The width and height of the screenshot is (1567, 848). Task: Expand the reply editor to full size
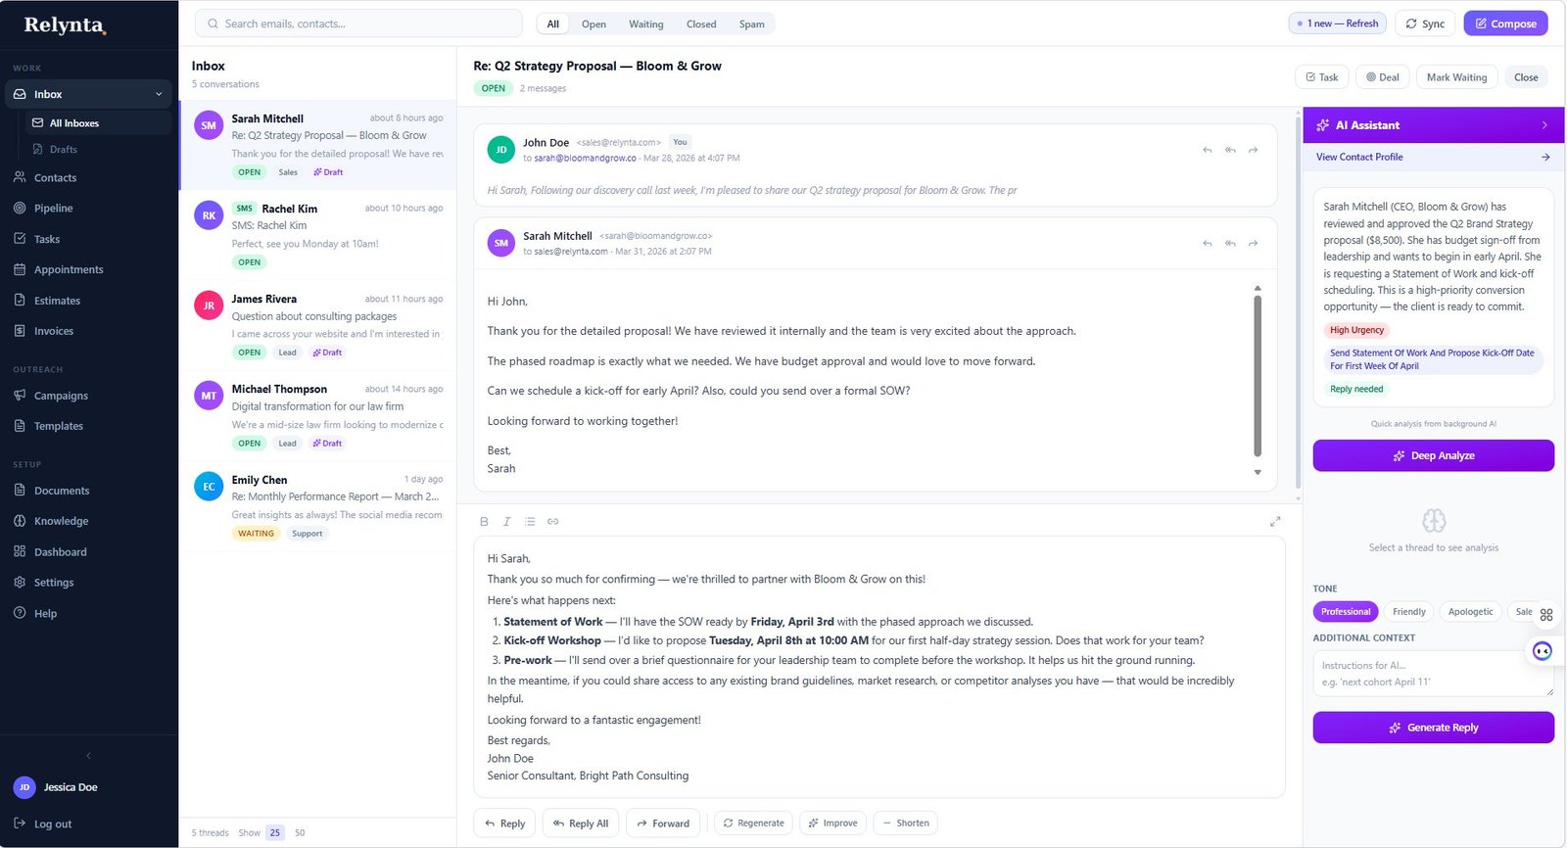(1275, 522)
